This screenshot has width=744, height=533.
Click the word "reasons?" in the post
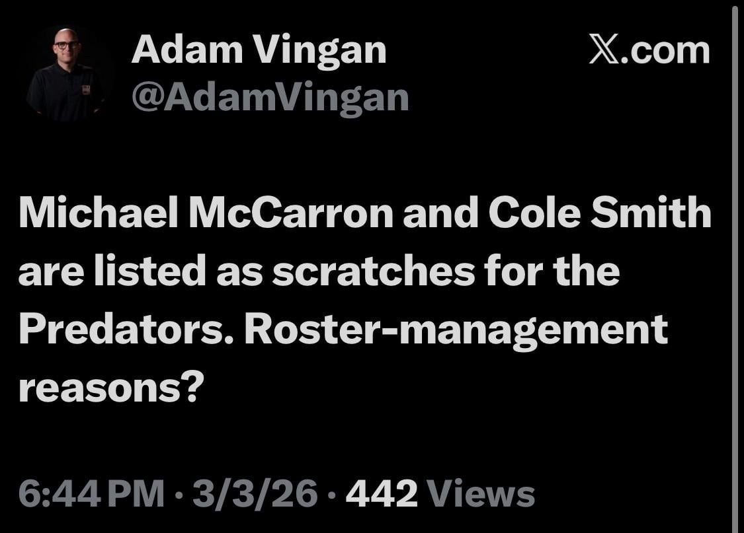[109, 386]
